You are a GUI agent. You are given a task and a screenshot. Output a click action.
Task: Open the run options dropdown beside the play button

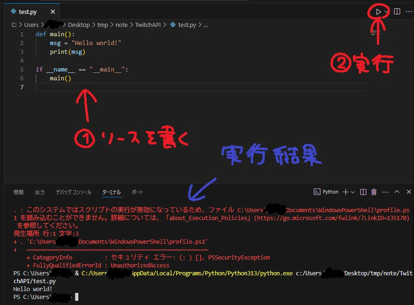point(386,12)
